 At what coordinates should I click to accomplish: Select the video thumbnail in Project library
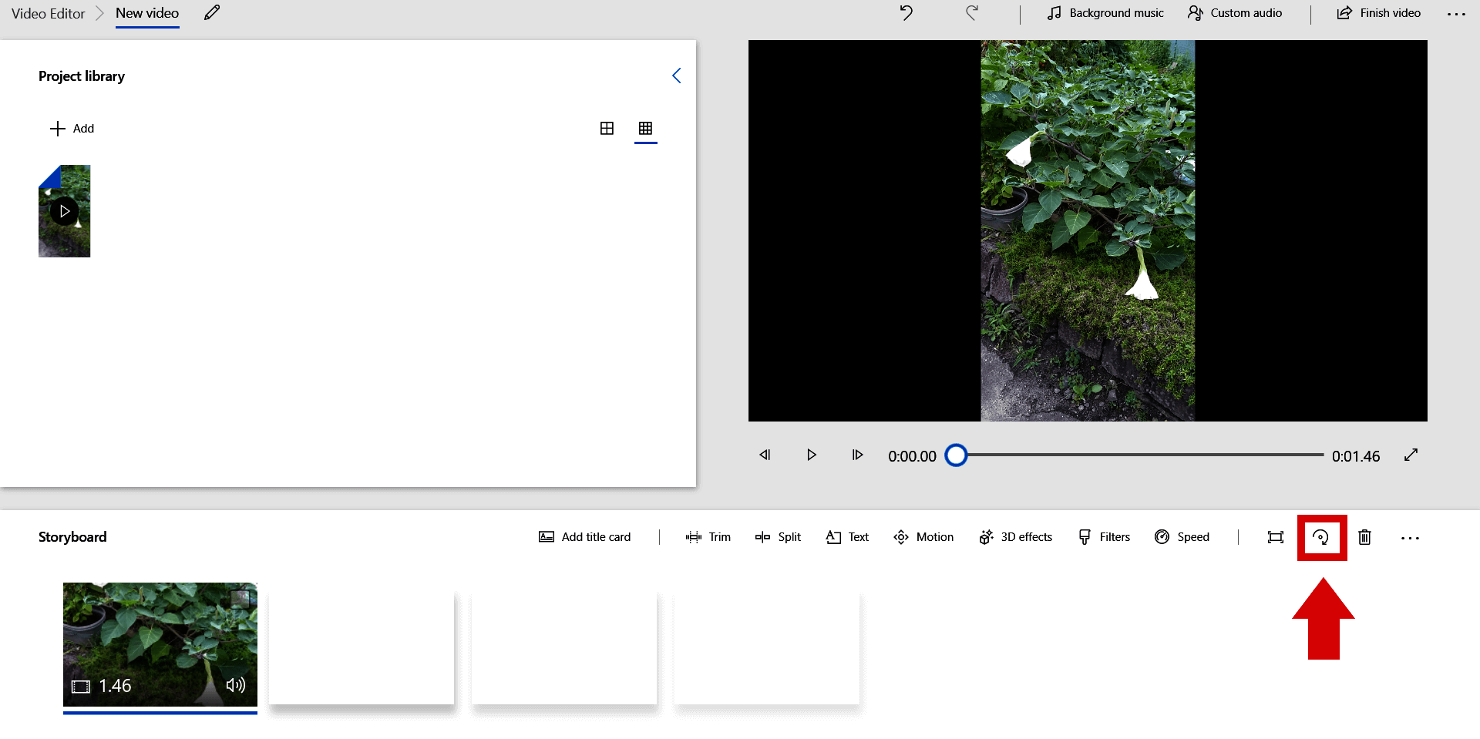point(65,210)
